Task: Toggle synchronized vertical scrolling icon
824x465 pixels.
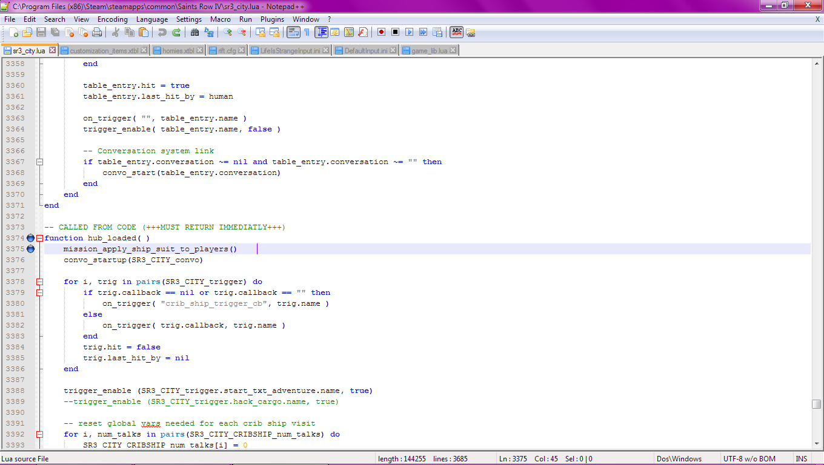Action: [261, 32]
